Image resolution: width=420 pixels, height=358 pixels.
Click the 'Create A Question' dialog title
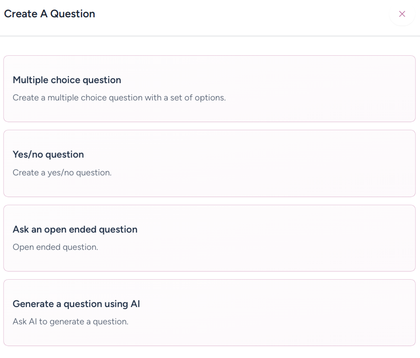49,14
